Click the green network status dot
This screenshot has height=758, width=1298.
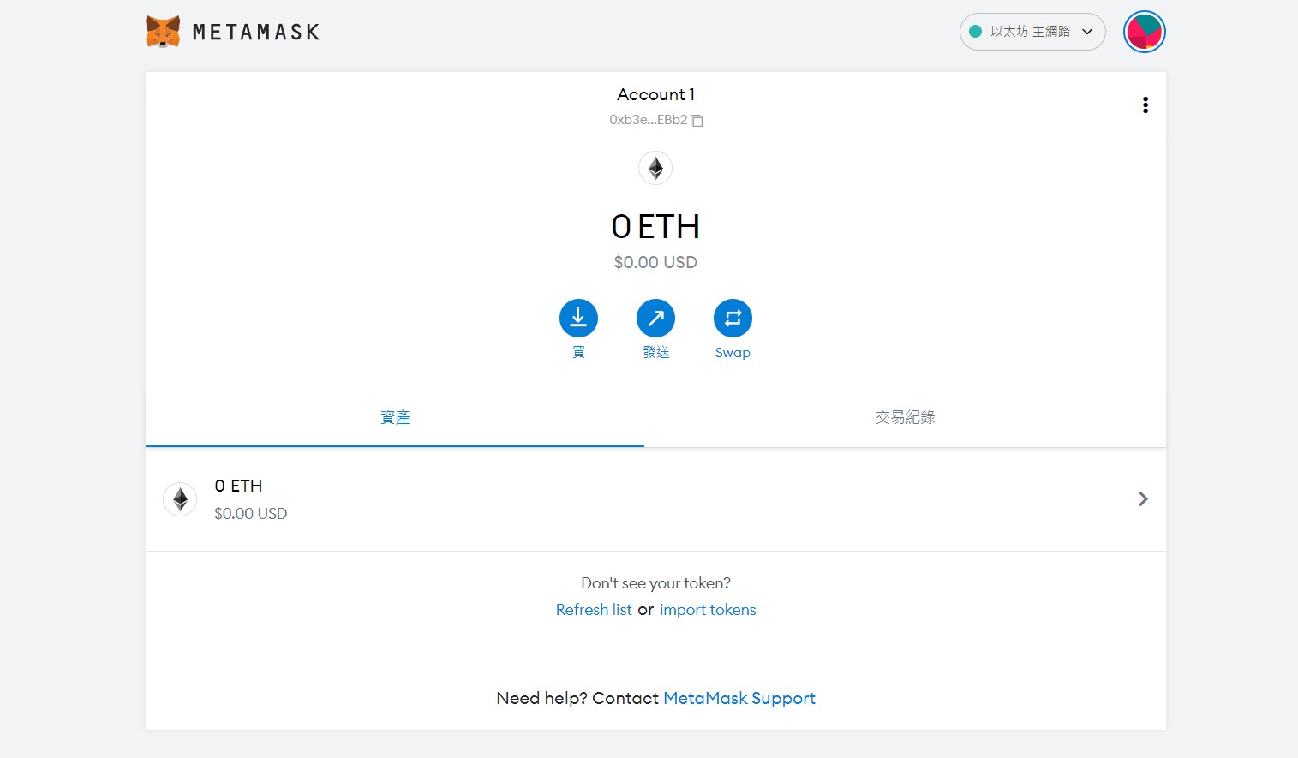975,32
